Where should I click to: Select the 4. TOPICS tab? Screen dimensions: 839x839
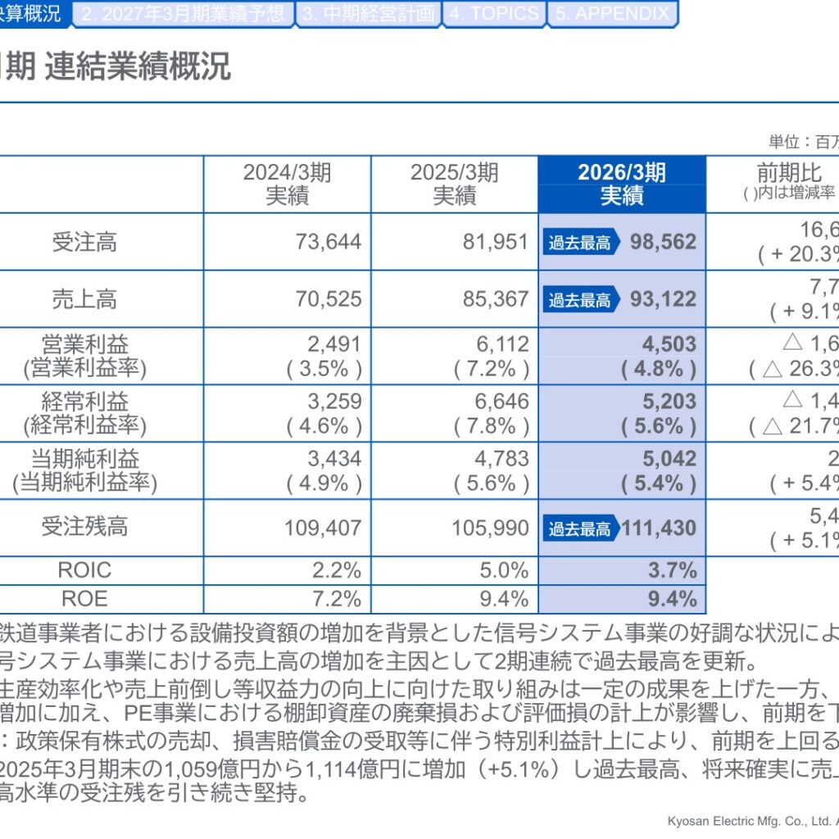pyautogui.click(x=494, y=13)
